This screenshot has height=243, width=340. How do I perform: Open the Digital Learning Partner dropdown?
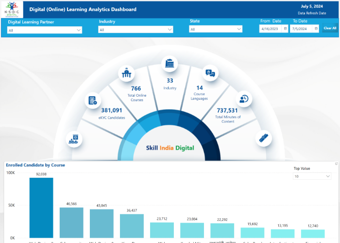click(x=45, y=30)
